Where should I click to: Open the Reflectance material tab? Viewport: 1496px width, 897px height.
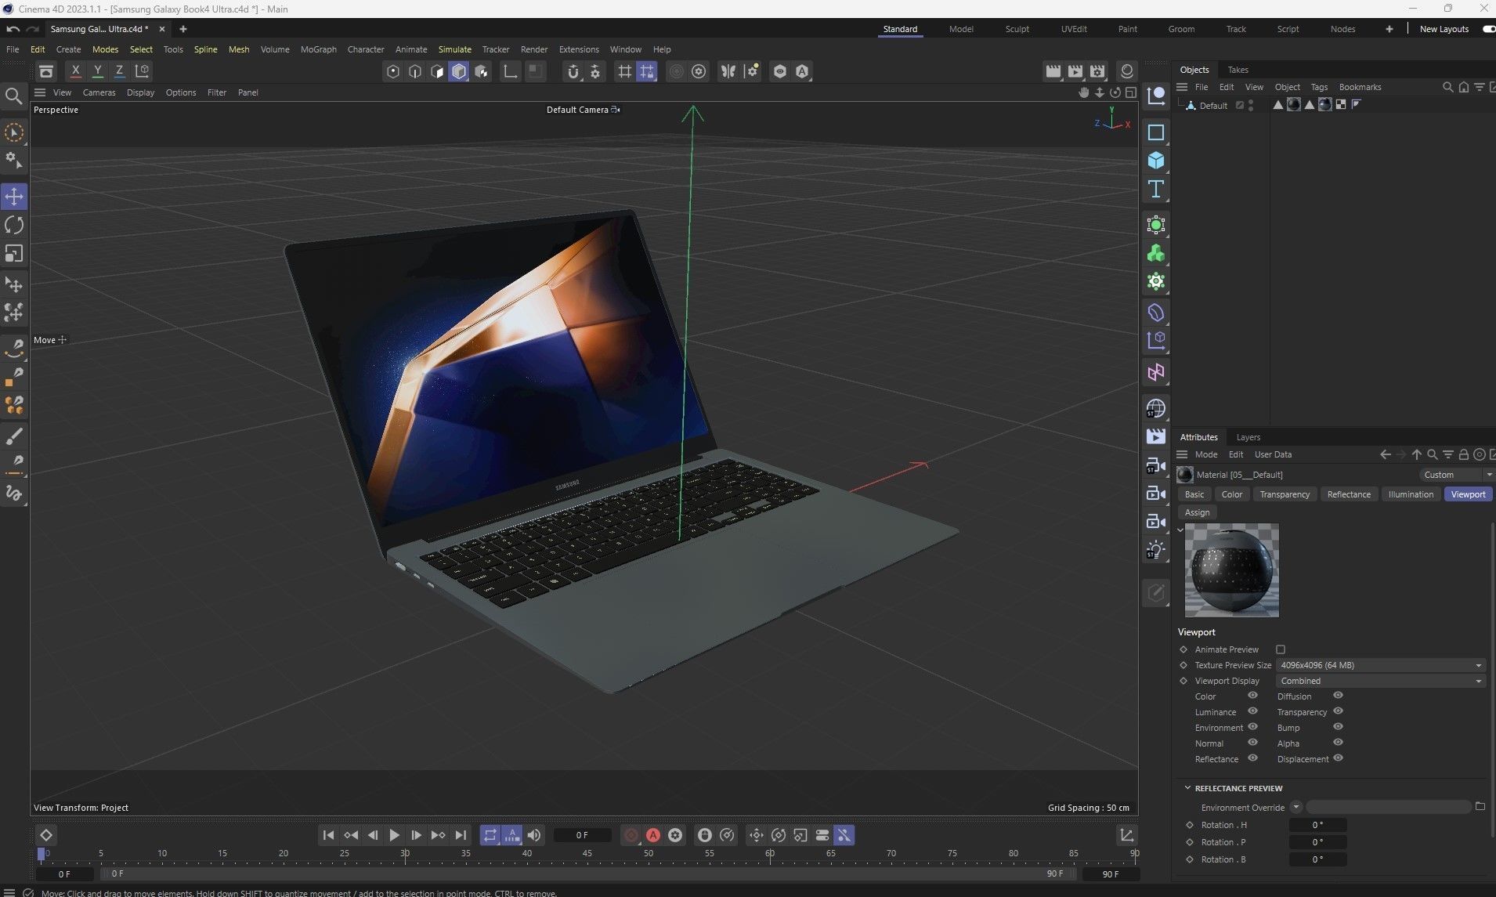[x=1349, y=494]
